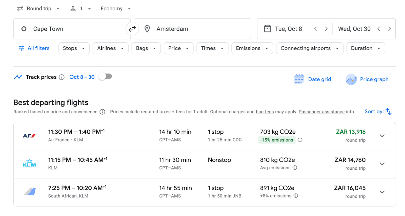Swap origin and destination cities
The width and height of the screenshot is (405, 216).
pyautogui.click(x=132, y=29)
